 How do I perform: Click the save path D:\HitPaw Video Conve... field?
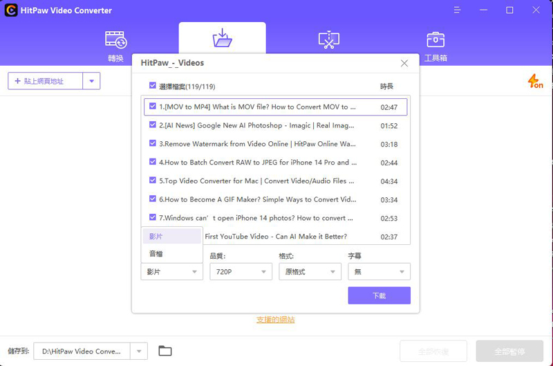pyautogui.click(x=82, y=351)
